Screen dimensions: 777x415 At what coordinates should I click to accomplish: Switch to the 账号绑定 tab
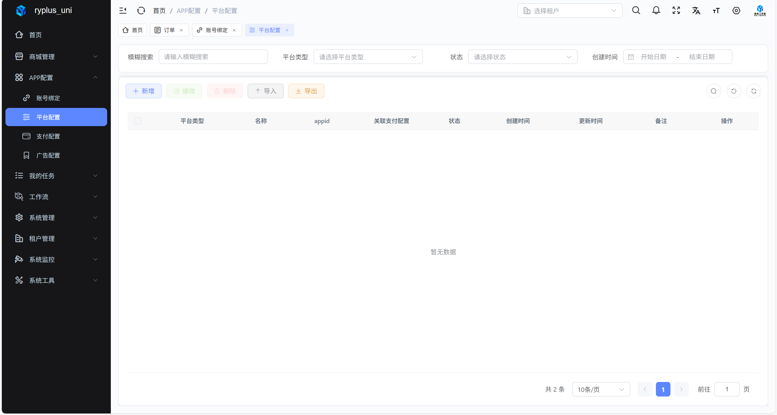coord(216,30)
